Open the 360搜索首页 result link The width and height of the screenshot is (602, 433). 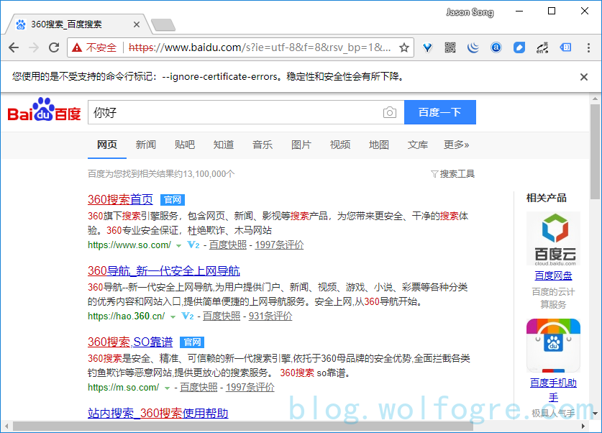tap(120, 199)
